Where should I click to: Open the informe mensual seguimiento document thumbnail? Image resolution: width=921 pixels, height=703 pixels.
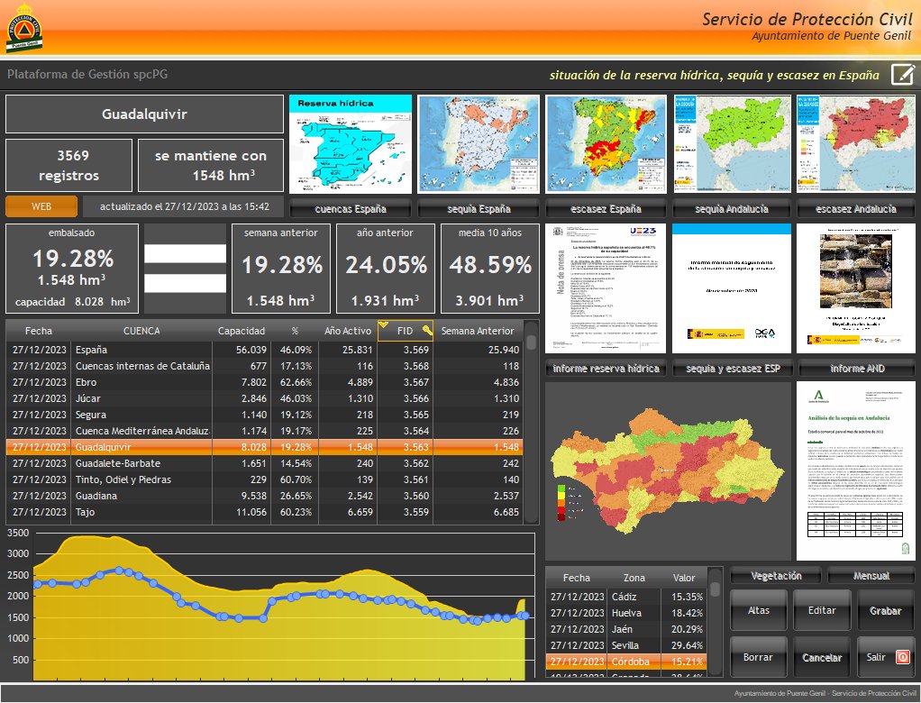click(x=731, y=288)
